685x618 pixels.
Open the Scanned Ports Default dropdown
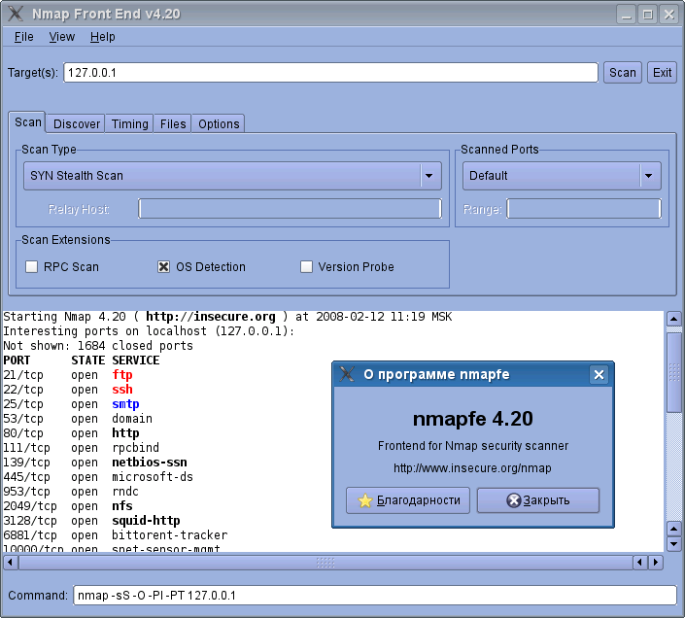coord(562,176)
